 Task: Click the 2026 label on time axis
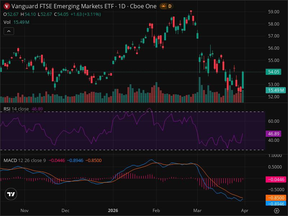click(113, 211)
